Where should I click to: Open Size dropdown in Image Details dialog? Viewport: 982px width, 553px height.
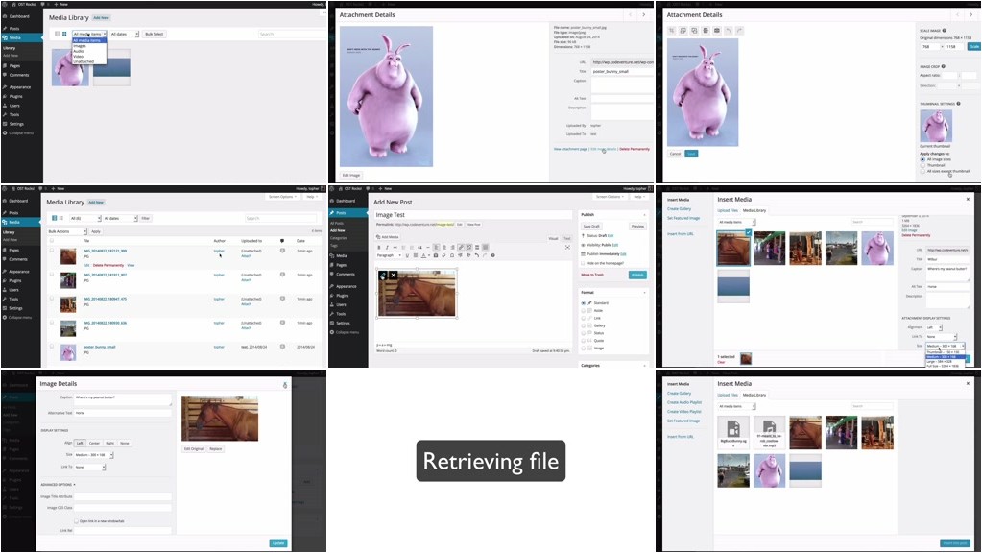(x=94, y=455)
